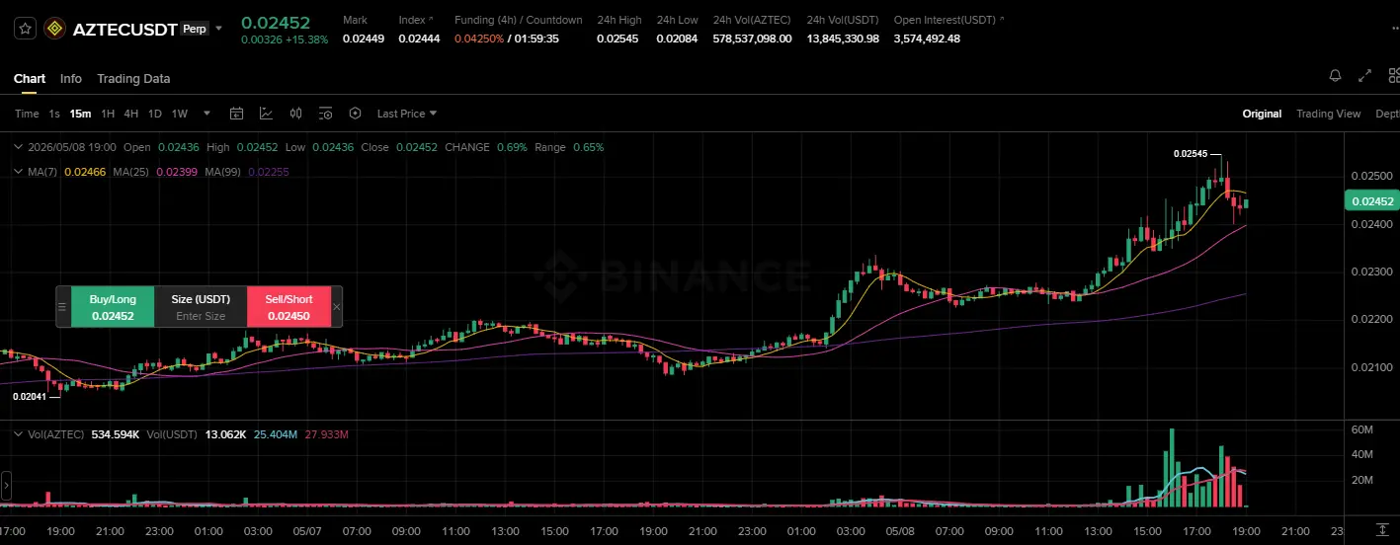Image resolution: width=1400 pixels, height=545 pixels.
Task: Open the layout grid icon
Action: 1394,75
